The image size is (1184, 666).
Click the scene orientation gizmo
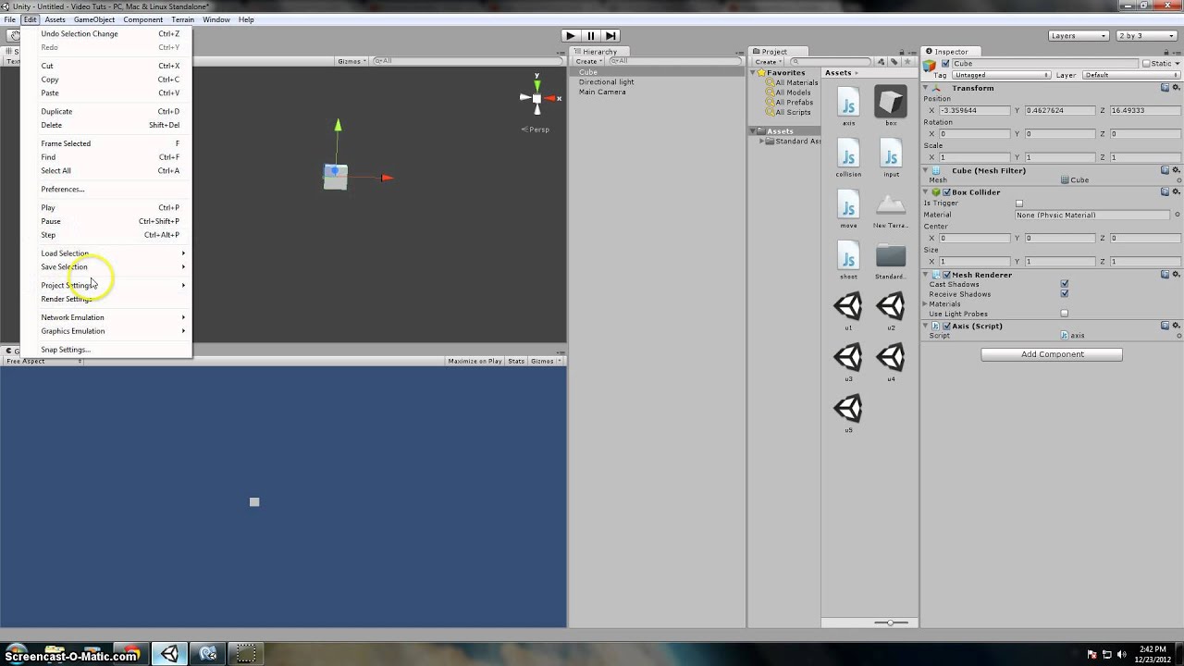(536, 97)
